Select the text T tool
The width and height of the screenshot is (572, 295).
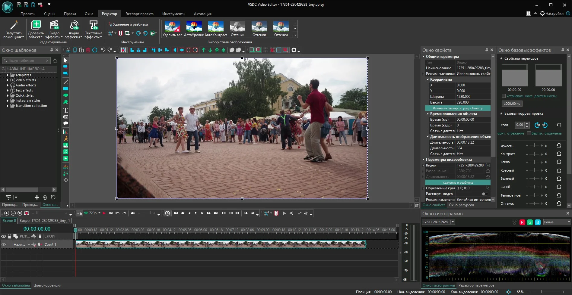click(x=65, y=110)
